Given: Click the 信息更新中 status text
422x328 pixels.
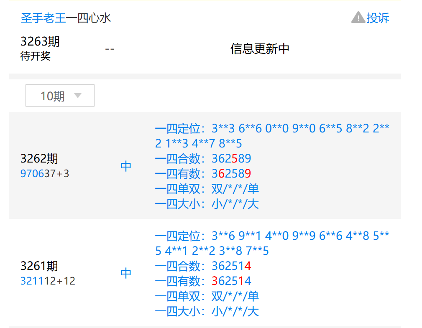Looking at the screenshot, I should pyautogui.click(x=260, y=49).
